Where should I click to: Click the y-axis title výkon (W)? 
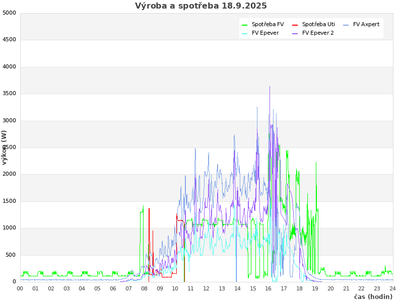pos(5,147)
